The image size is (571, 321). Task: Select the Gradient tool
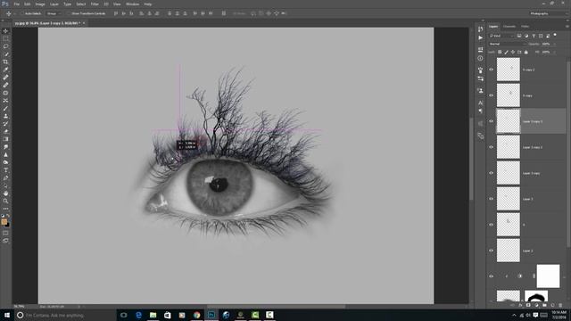pos(5,139)
